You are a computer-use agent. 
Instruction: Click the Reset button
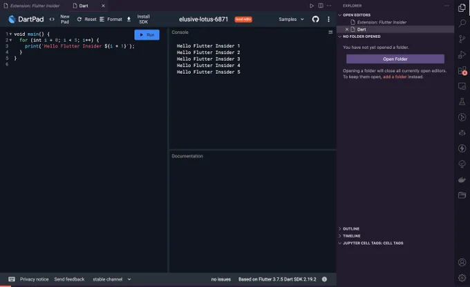(x=86, y=19)
